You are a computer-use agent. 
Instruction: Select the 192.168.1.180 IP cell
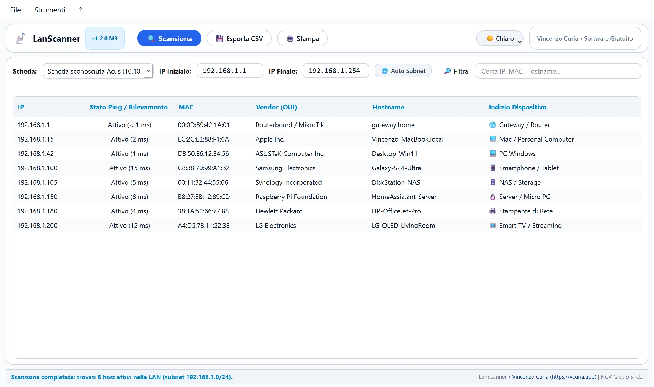tap(37, 211)
